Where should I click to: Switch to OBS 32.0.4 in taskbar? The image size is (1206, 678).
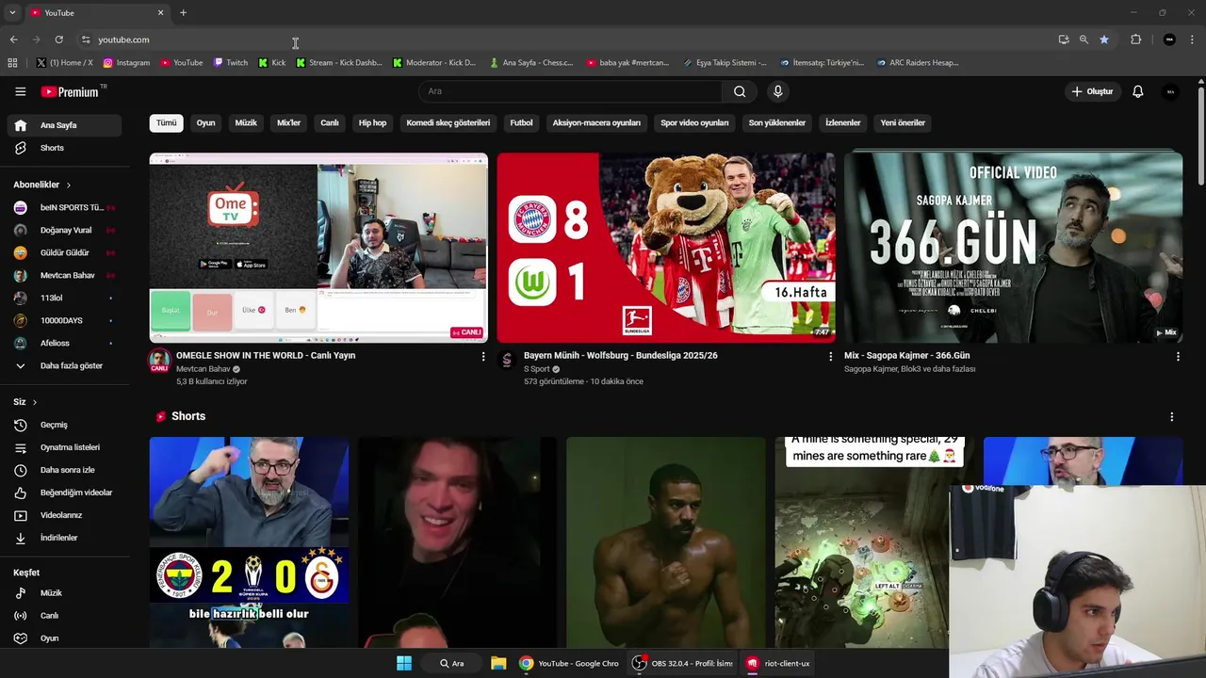point(682,663)
